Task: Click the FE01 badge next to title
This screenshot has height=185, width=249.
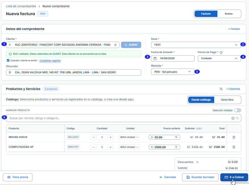Action: (43, 14)
